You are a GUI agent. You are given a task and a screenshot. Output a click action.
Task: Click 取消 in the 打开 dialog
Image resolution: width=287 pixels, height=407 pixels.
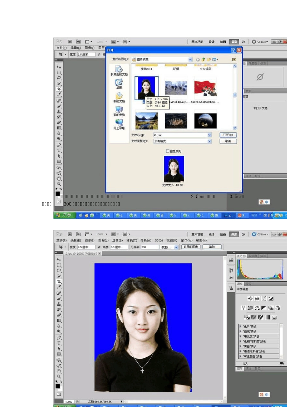tap(228, 141)
